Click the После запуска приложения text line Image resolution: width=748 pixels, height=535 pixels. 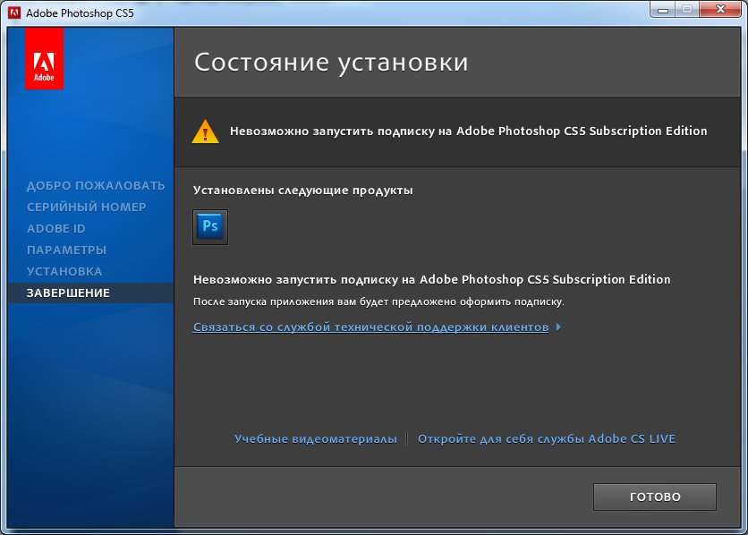click(378, 301)
